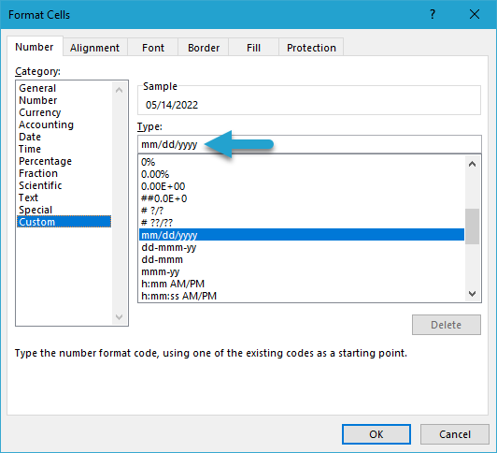497x453 pixels.
Task: Select mm/dd/yyyy in the format list
Action: coord(302,235)
